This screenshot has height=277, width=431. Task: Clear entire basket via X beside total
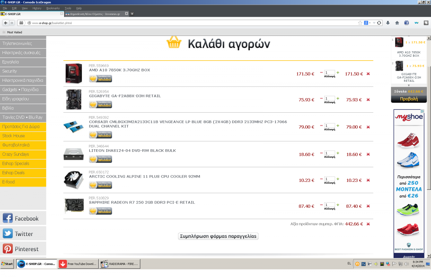click(368, 224)
